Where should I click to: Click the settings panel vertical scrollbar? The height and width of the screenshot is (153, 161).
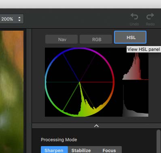(x=159, y=141)
